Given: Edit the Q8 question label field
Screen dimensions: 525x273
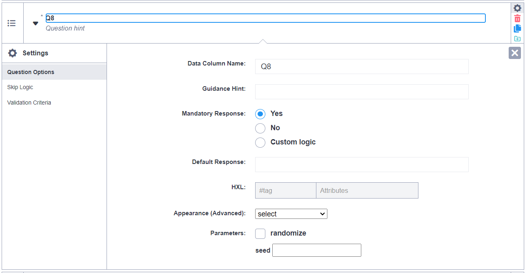Looking at the screenshot, I should tap(265, 18).
